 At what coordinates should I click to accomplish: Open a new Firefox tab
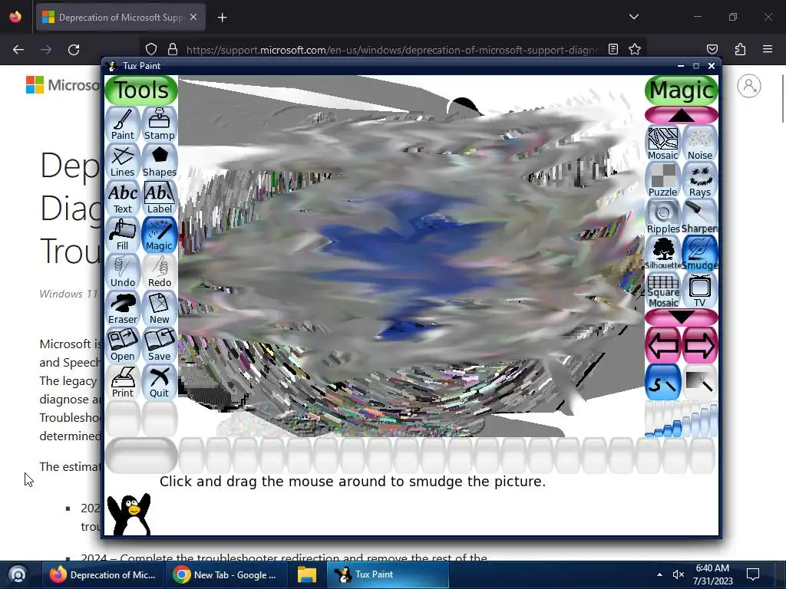pyautogui.click(x=222, y=18)
